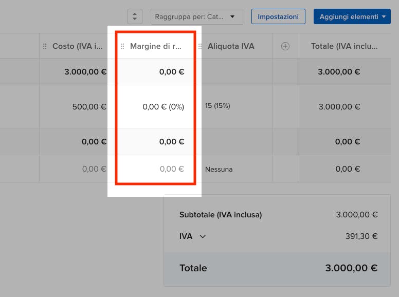Click the plus icon to add column

click(285, 46)
